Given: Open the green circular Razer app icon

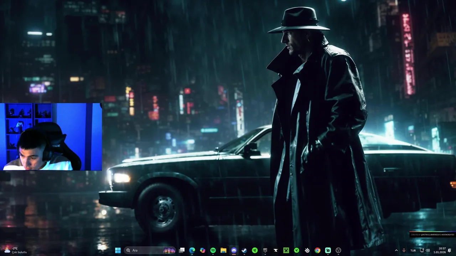Looking at the screenshot, I should 296,250.
